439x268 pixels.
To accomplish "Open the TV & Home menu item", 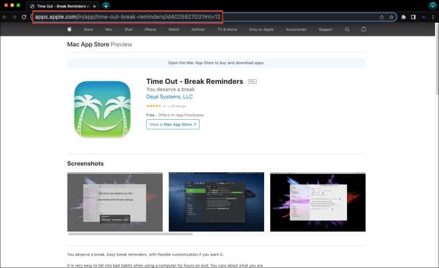I will [227, 29].
